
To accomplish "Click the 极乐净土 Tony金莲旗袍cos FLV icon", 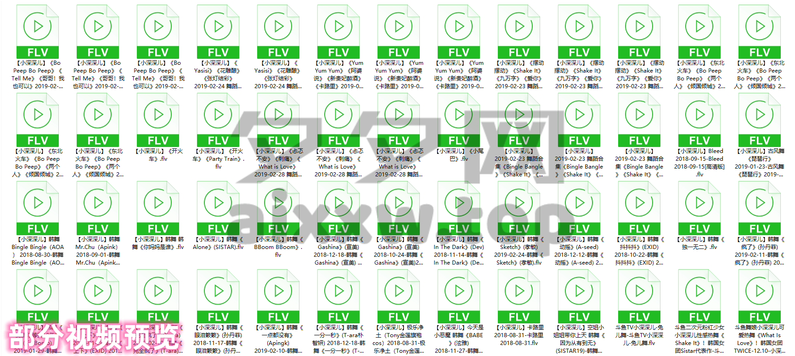I will click(x=399, y=296).
